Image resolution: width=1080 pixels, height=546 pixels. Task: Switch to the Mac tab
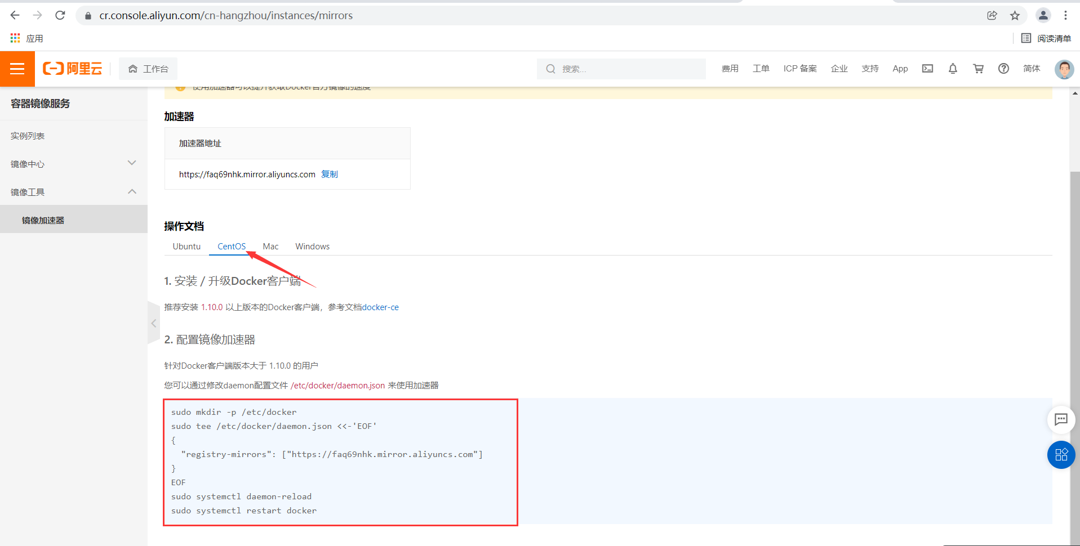click(270, 247)
